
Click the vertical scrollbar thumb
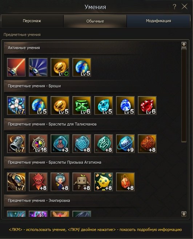coord(184,95)
